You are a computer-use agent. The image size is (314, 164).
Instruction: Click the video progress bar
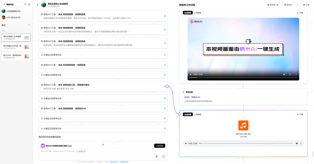(243, 78)
